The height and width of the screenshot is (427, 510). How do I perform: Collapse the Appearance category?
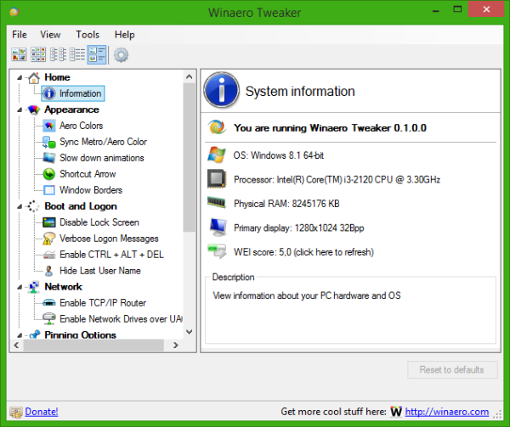point(20,110)
